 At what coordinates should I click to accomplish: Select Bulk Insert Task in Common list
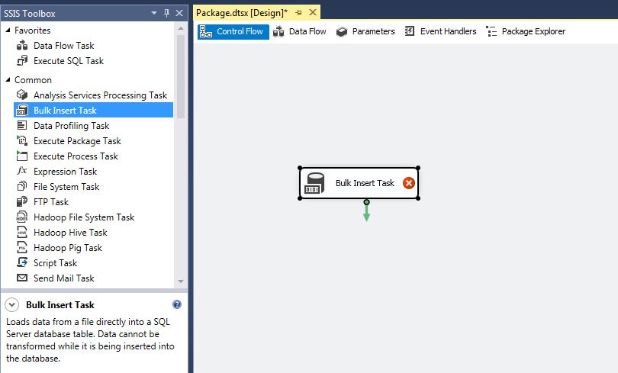point(93,111)
